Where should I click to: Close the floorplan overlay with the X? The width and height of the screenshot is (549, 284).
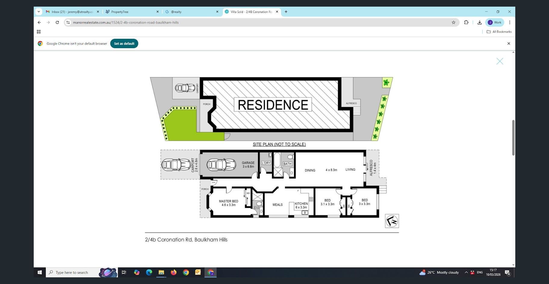[500, 61]
